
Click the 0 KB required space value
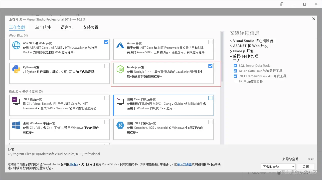click(x=311, y=159)
